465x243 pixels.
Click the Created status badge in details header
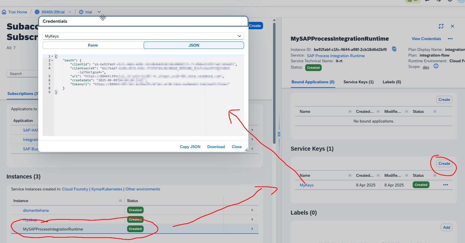(313, 68)
